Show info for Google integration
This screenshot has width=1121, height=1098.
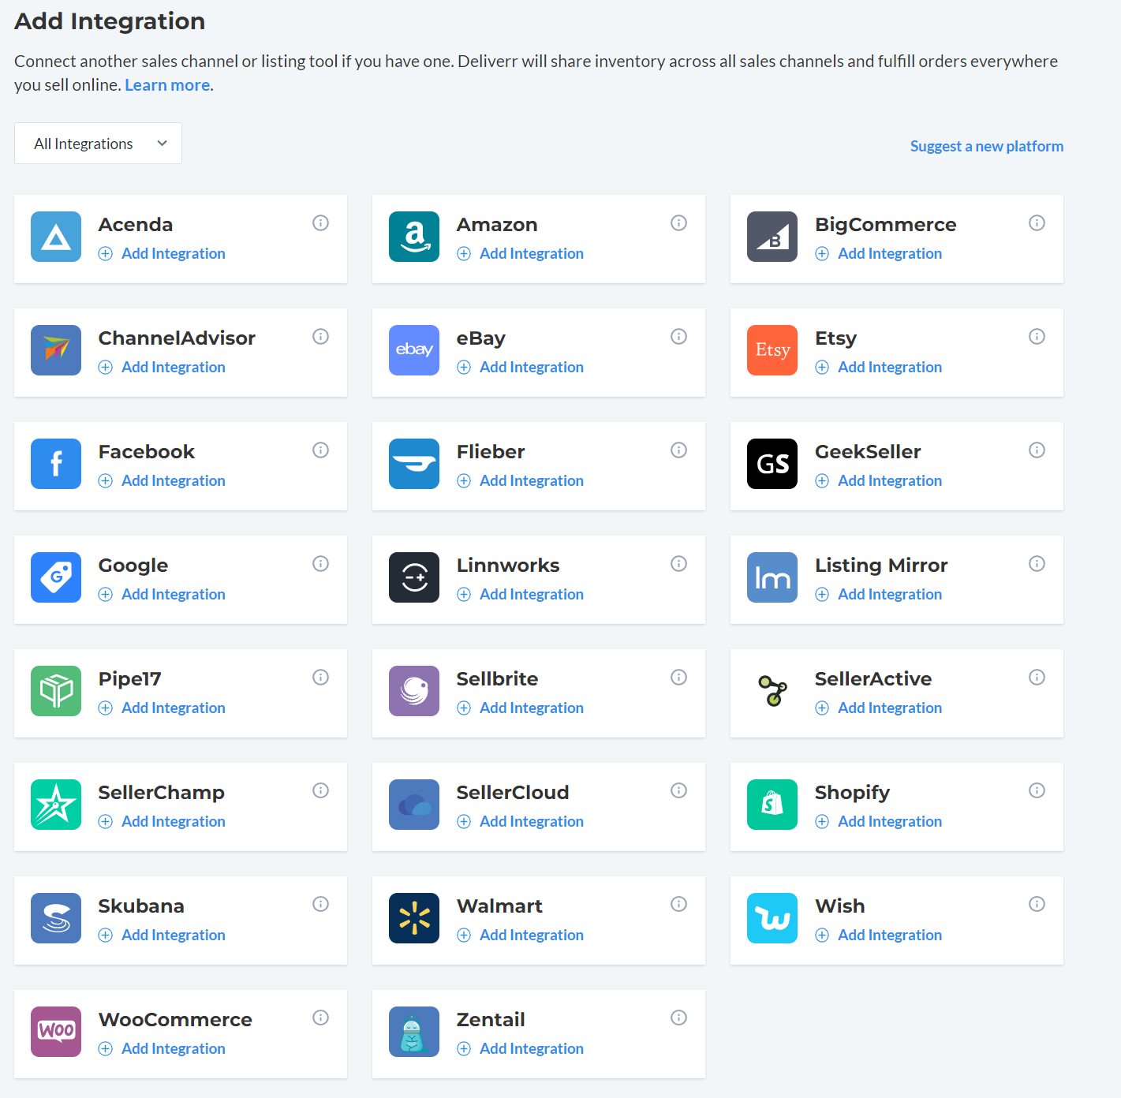point(320,564)
